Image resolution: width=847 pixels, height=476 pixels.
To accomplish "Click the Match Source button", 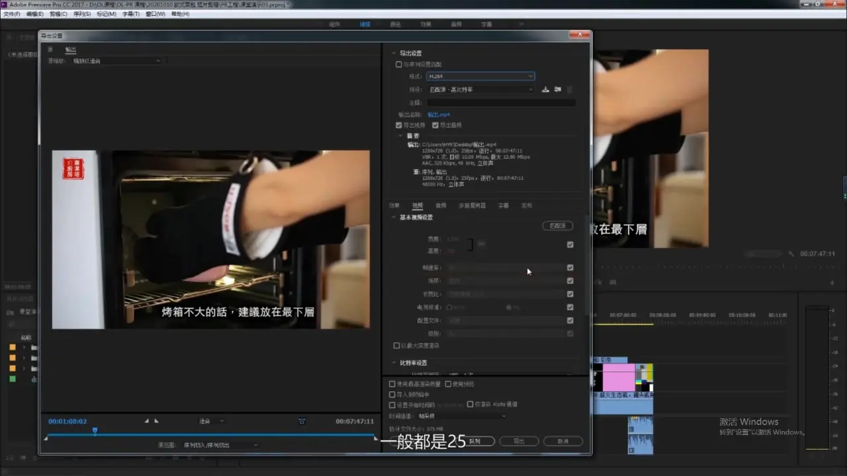I will click(x=558, y=225).
